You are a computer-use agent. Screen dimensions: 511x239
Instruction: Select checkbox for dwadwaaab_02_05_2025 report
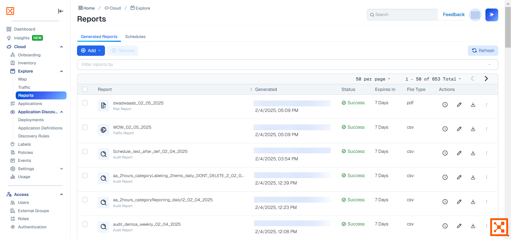pyautogui.click(x=85, y=103)
